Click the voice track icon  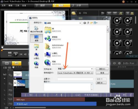pyautogui.click(x=10, y=99)
